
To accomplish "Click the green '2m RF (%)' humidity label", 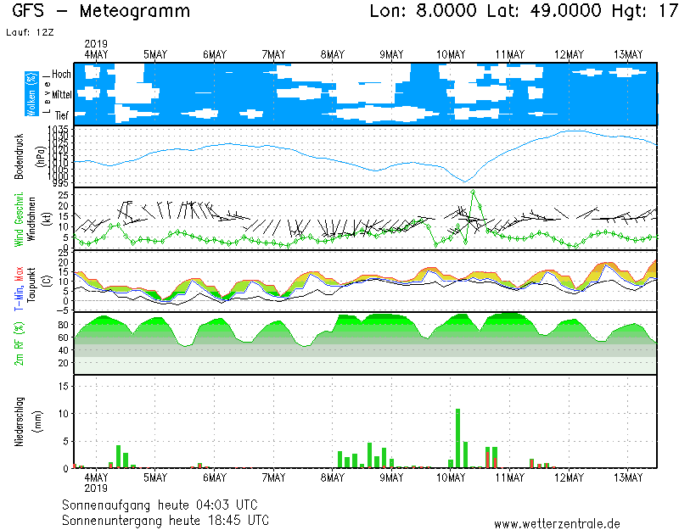I will 19,344.
